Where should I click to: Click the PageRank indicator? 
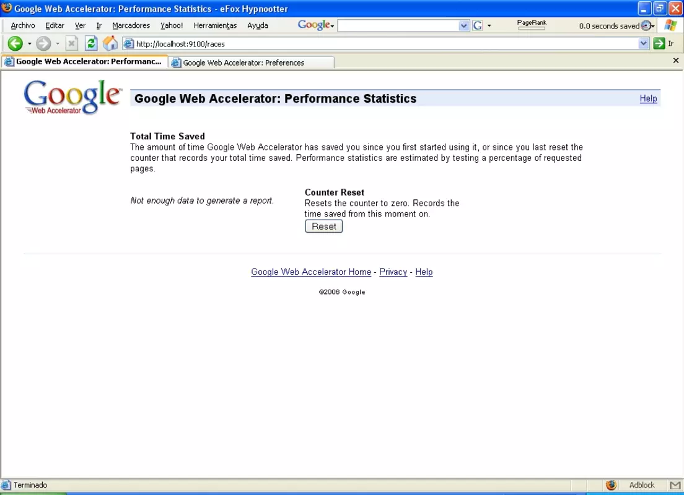(532, 25)
